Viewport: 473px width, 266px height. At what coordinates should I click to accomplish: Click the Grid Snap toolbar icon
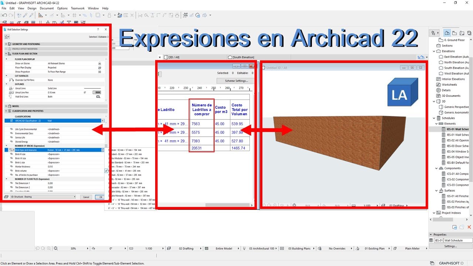coord(75,16)
